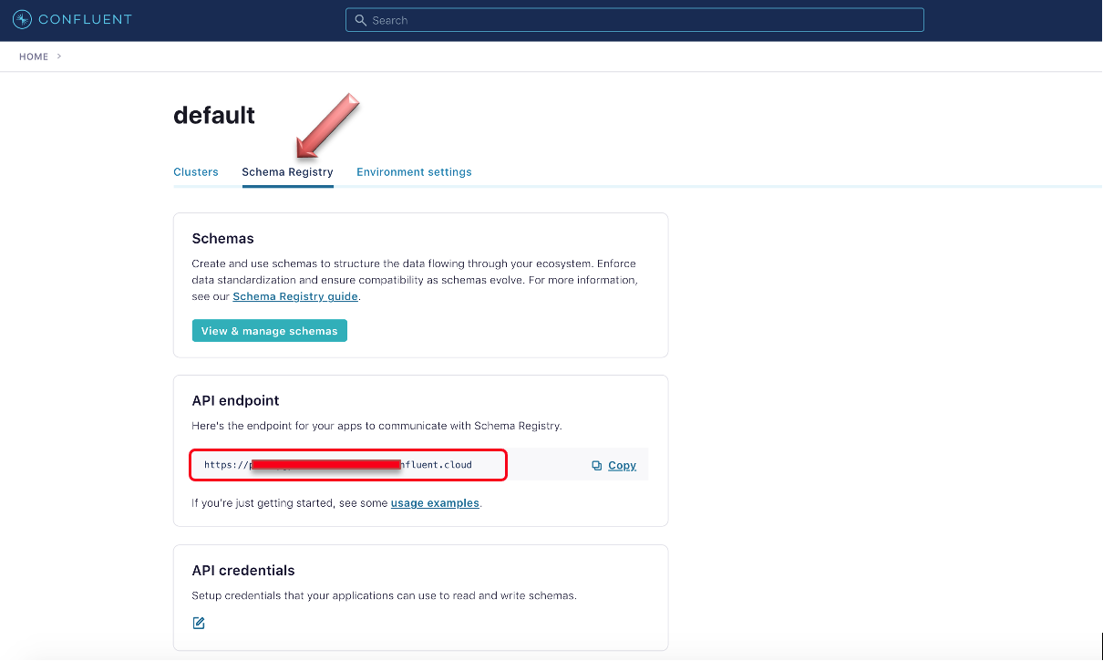
Task: Click the breadcrumb chevron after HOME
Action: (59, 57)
